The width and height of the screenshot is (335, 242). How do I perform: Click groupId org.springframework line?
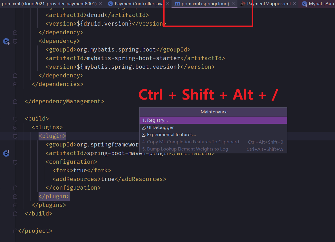click(92, 145)
